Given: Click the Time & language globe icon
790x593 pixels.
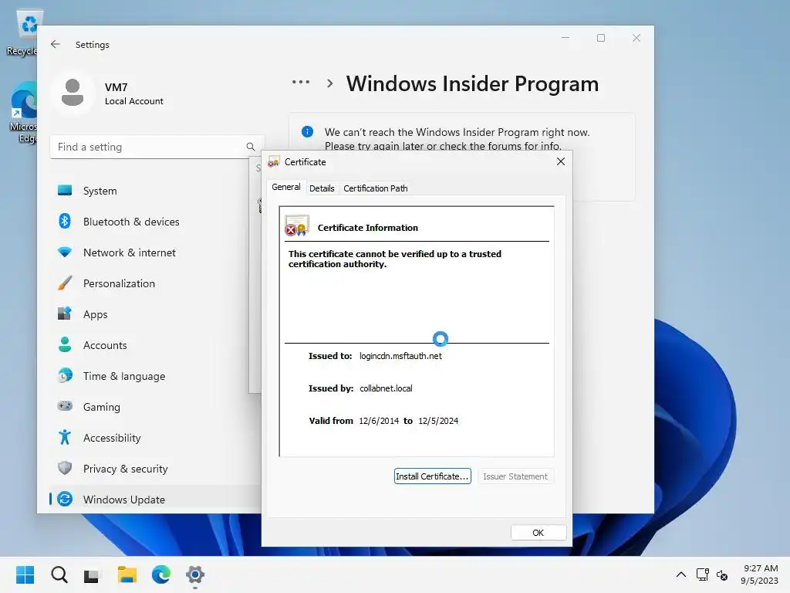Looking at the screenshot, I should click(x=65, y=376).
